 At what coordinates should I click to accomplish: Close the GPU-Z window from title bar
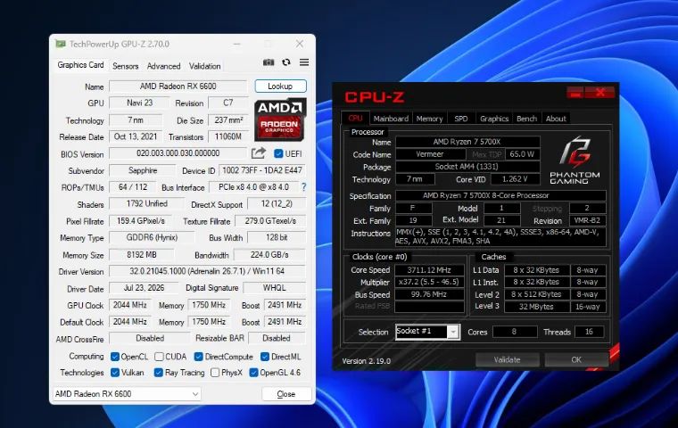point(299,44)
